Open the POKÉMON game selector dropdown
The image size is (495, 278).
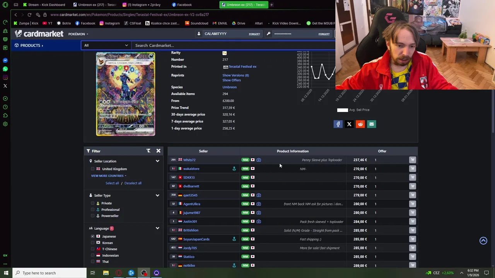(x=78, y=34)
